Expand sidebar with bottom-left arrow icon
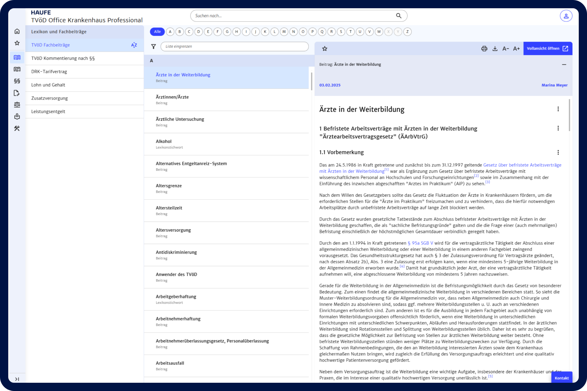 pos(17,379)
